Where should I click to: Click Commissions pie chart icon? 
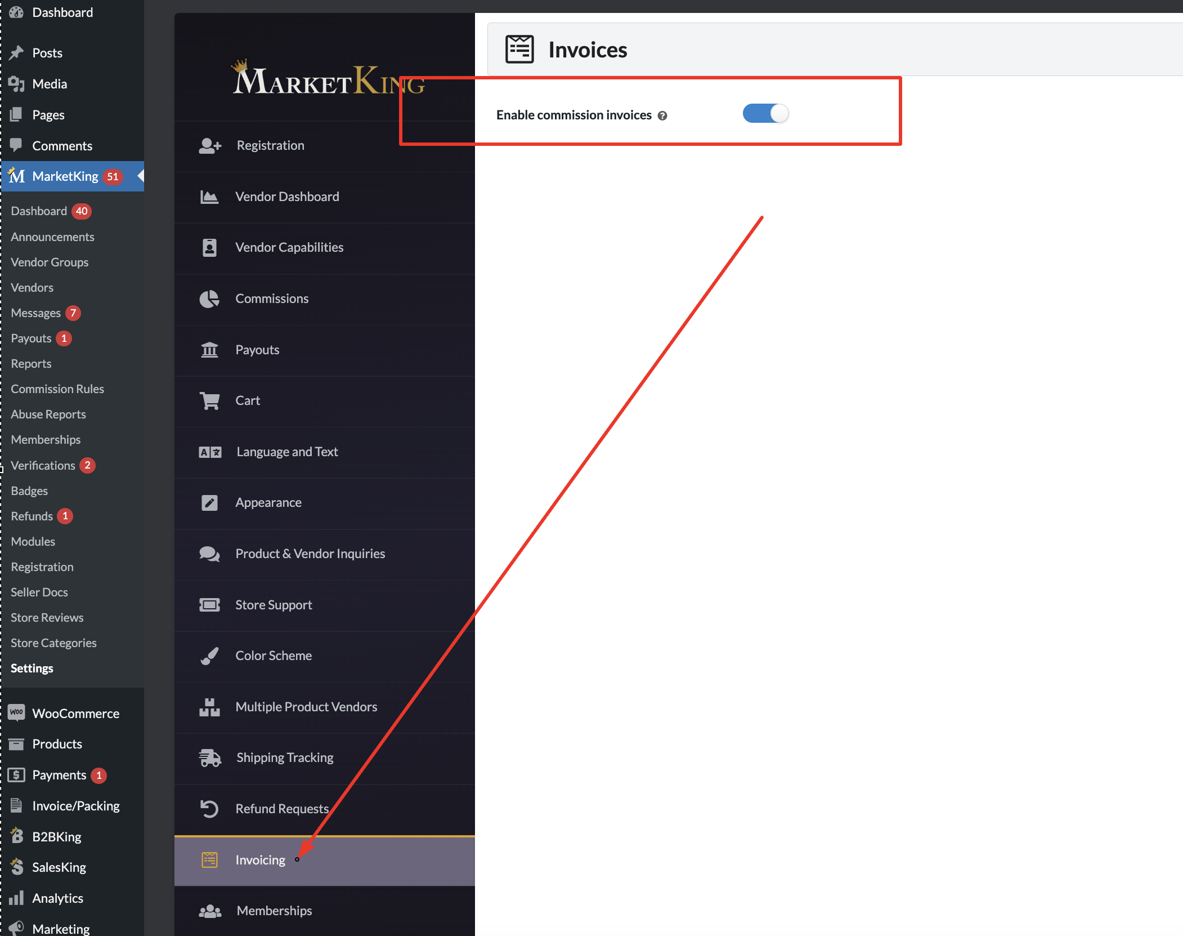209,298
